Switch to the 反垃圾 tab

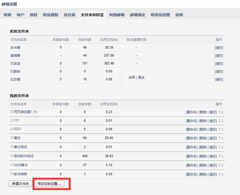coord(70,15)
